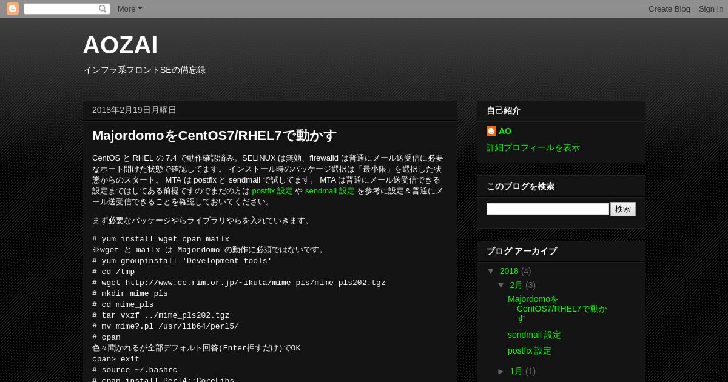
Task: Click the Create Blog link
Action: tap(669, 8)
